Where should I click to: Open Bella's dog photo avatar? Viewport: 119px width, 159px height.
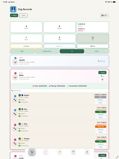click(x=15, y=78)
